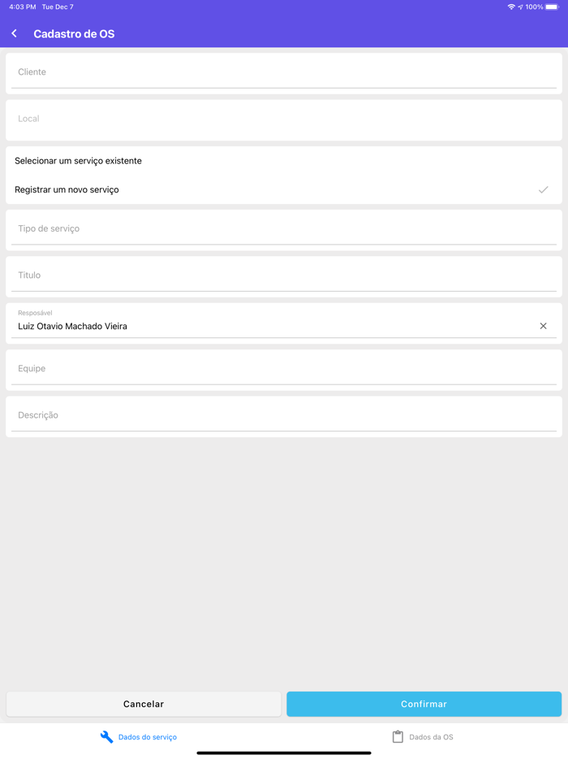Image resolution: width=568 pixels, height=759 pixels.
Task: Tap the battery status icon
Action: click(x=552, y=7)
